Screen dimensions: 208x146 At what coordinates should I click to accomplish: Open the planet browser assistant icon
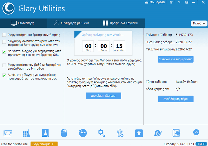(158, 133)
